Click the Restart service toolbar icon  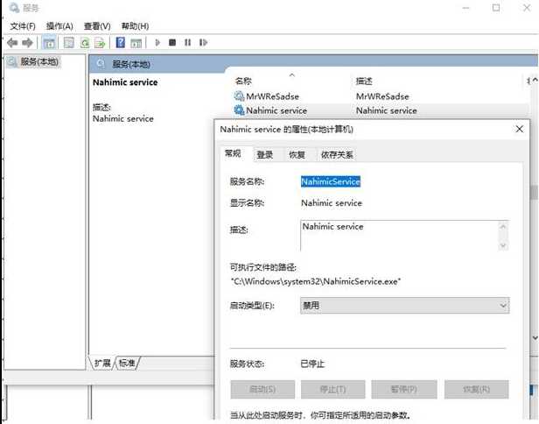[x=203, y=43]
